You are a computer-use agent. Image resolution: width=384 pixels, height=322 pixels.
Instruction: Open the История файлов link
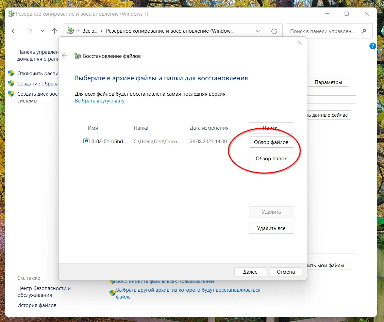(x=37, y=305)
